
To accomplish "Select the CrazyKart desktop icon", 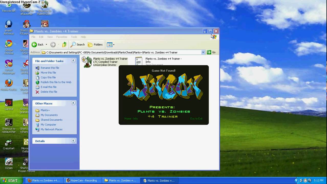I will coord(9,144).
